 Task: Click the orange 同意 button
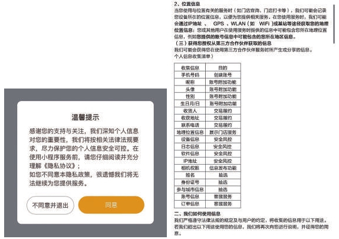coord(111,205)
